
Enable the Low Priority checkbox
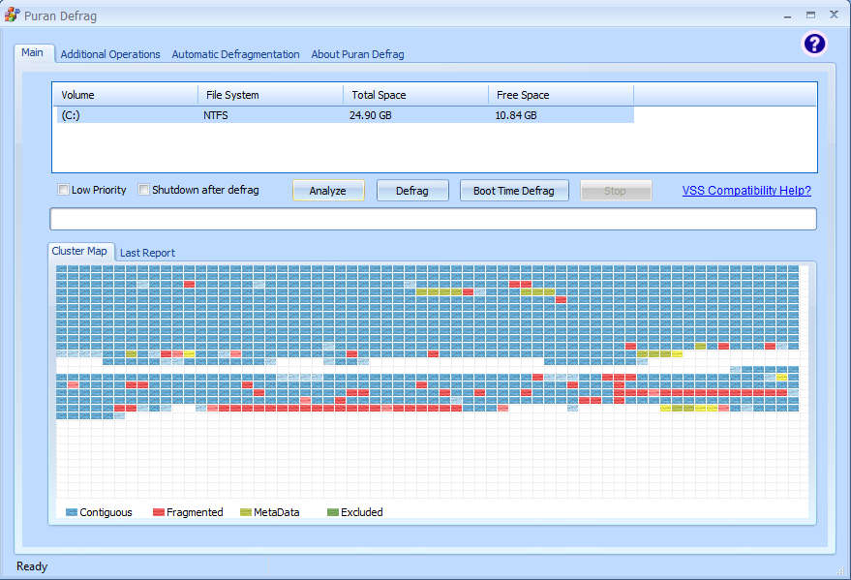click(64, 190)
